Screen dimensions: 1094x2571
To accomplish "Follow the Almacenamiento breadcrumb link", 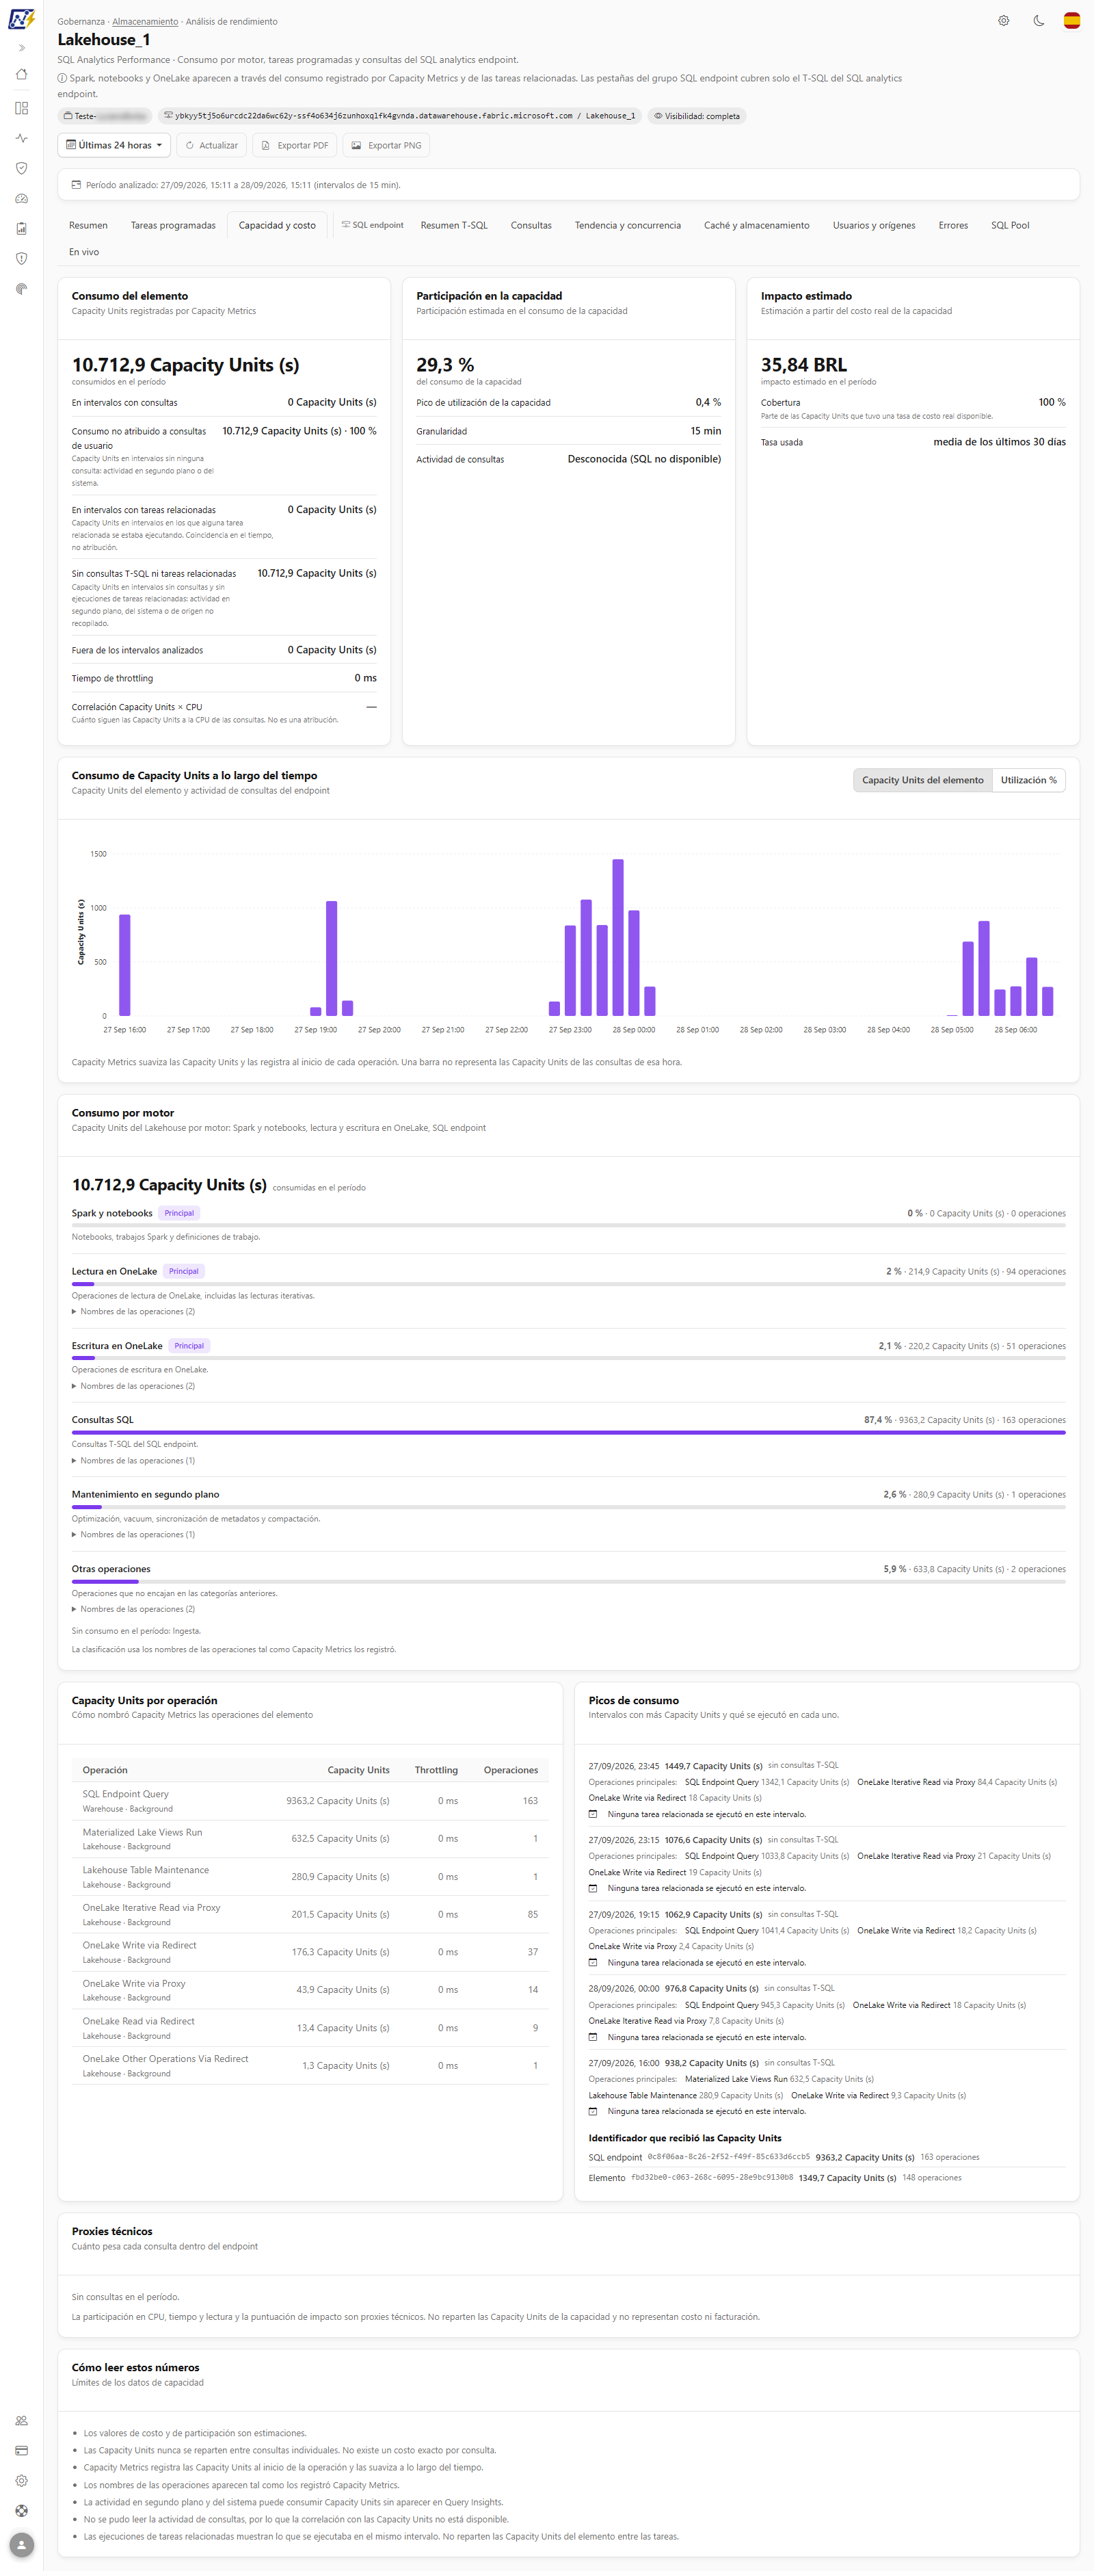I will pyautogui.click(x=144, y=22).
